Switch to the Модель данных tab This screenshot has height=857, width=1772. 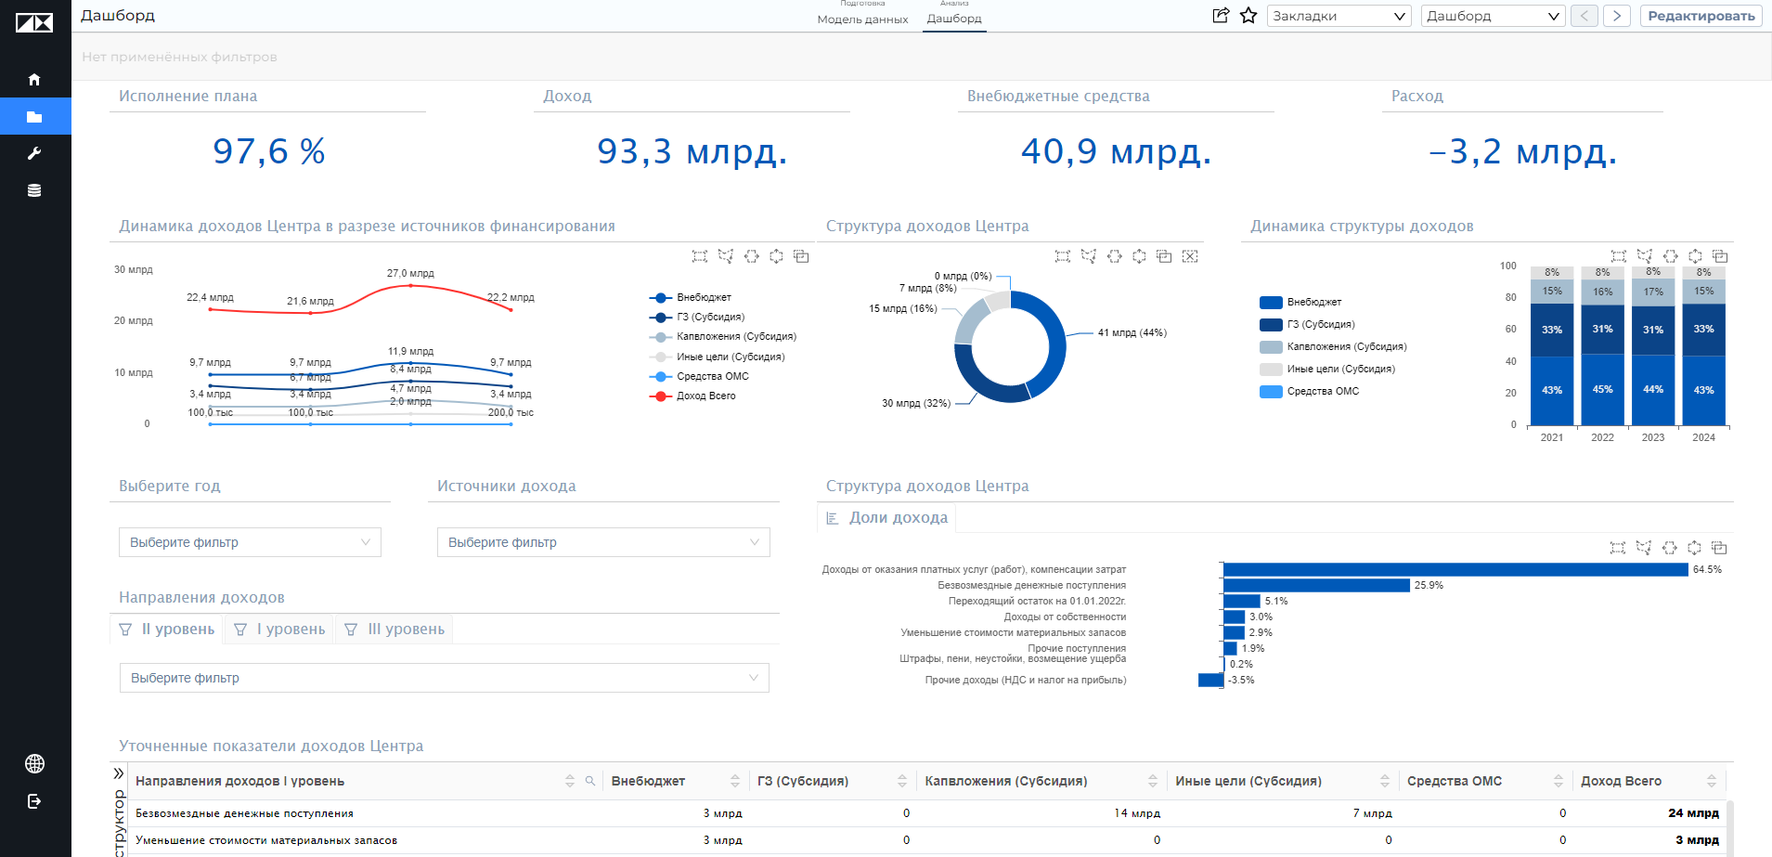[x=862, y=19]
